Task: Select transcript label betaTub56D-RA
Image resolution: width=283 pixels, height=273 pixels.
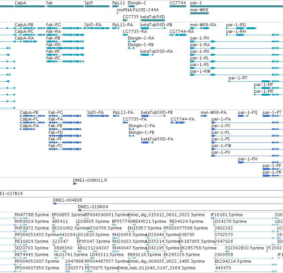Action: [x=157, y=51]
